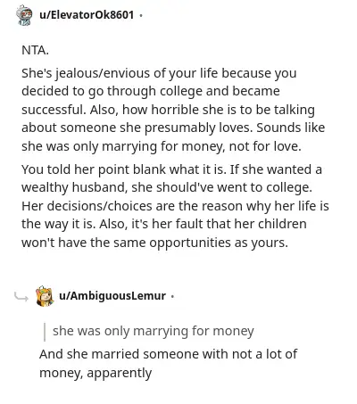Click the line 'won't have the same opportunities as yours.'
The width and height of the screenshot is (357, 404).
pyautogui.click(x=154, y=243)
